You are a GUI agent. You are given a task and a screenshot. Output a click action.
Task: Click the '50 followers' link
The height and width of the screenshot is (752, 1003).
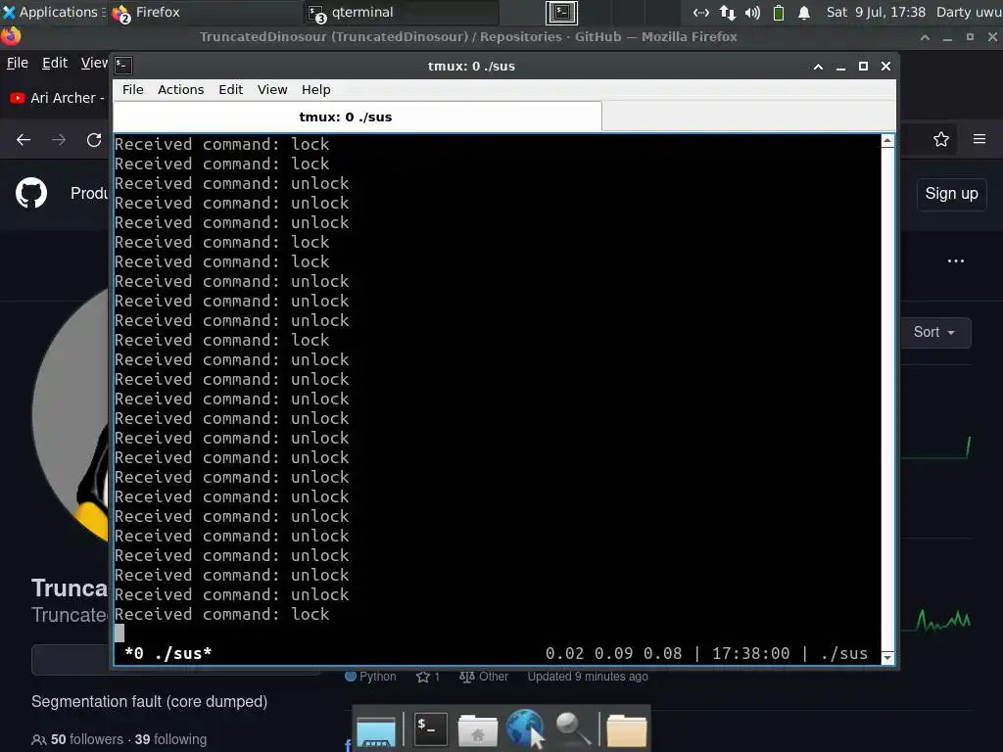87,739
